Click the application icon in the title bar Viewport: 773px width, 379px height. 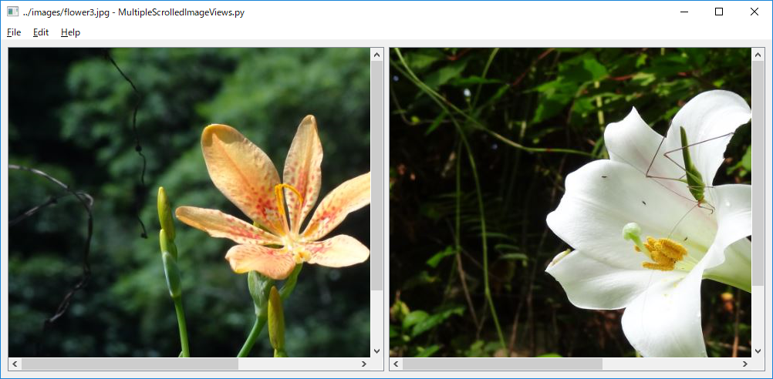coord(13,12)
